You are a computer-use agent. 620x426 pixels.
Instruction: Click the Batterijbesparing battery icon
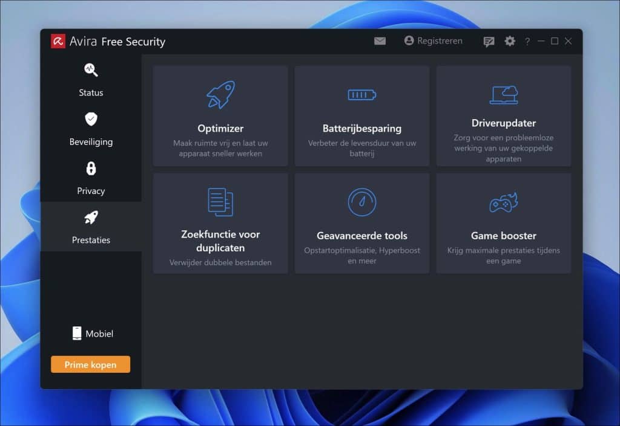pyautogui.click(x=361, y=94)
